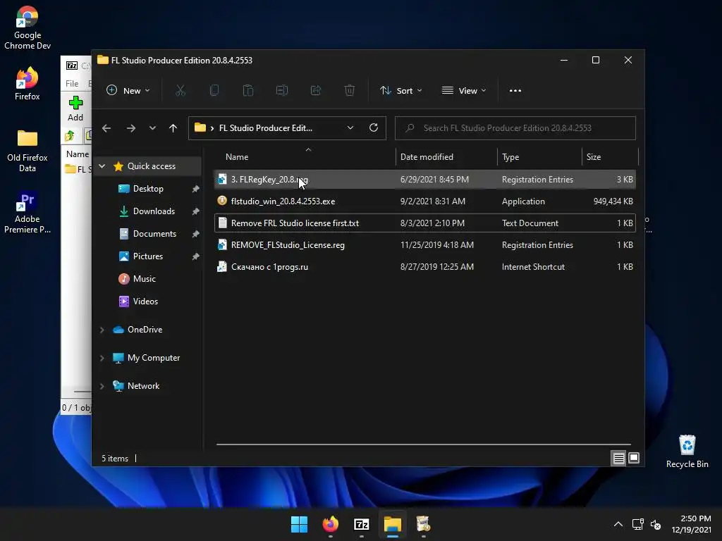Screen dimensions: 722x541
Task: Select Google Chrome Dev desktop shortcut
Action: click(x=27, y=28)
